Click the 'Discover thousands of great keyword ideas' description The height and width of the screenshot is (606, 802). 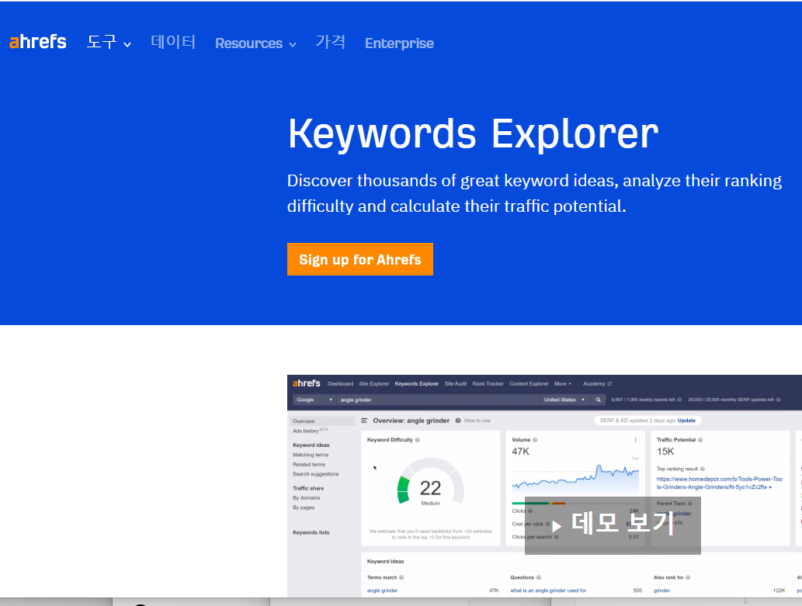534,193
